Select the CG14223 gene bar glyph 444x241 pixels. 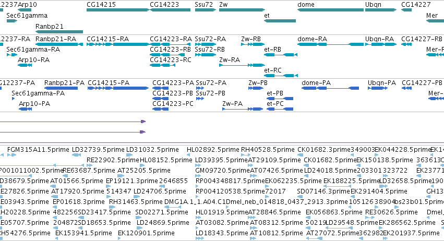click(x=170, y=10)
